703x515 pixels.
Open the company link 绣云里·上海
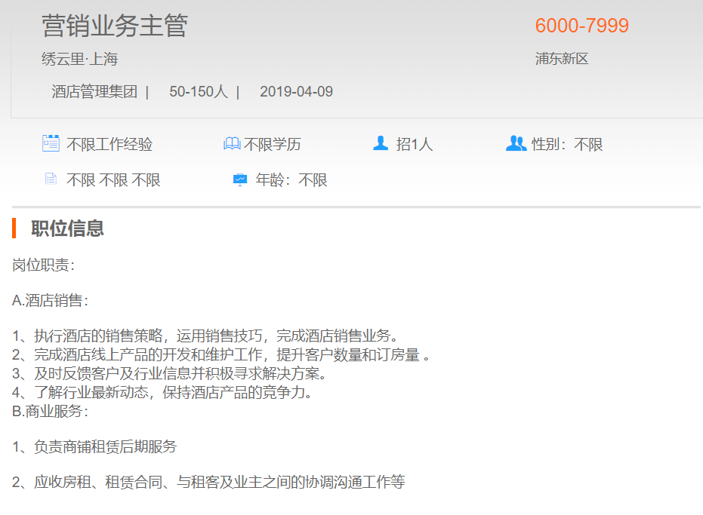coord(79,59)
